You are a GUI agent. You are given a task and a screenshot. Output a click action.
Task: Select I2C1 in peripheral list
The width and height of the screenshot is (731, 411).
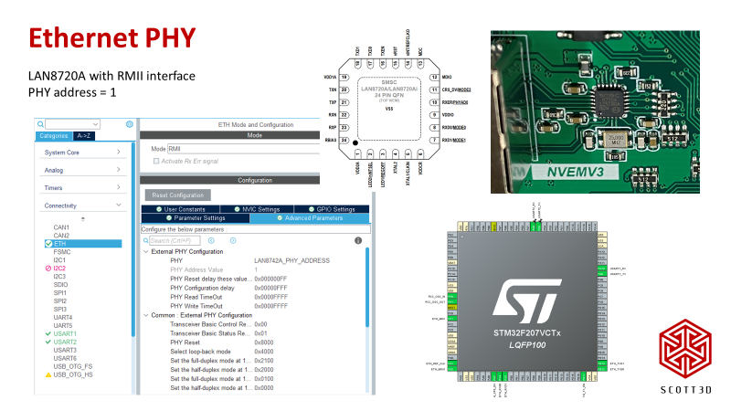(59, 260)
